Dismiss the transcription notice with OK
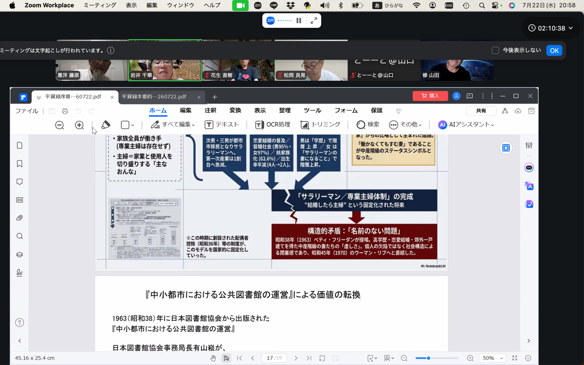The height and width of the screenshot is (365, 584). tap(554, 51)
